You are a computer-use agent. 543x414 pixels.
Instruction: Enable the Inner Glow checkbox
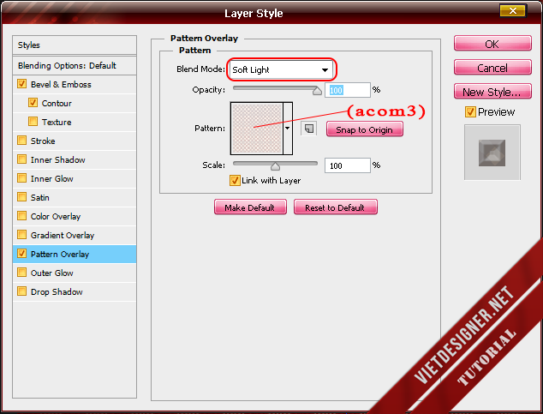[21, 178]
